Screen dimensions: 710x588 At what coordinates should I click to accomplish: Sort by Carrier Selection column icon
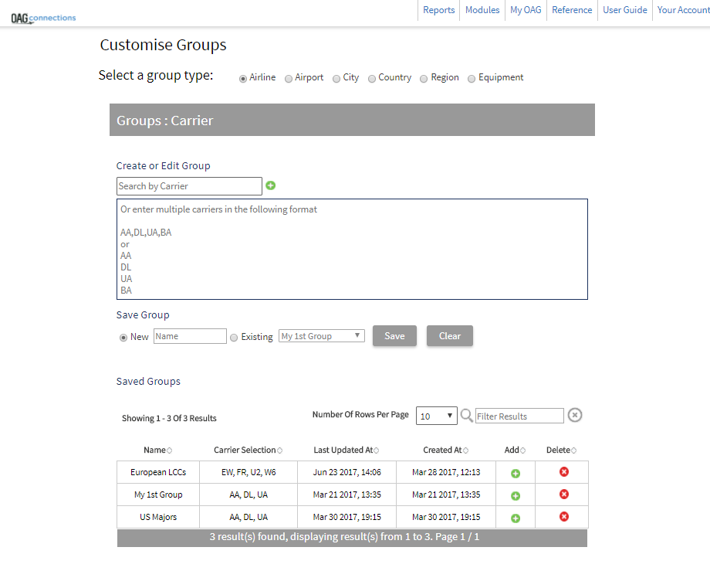click(x=279, y=450)
